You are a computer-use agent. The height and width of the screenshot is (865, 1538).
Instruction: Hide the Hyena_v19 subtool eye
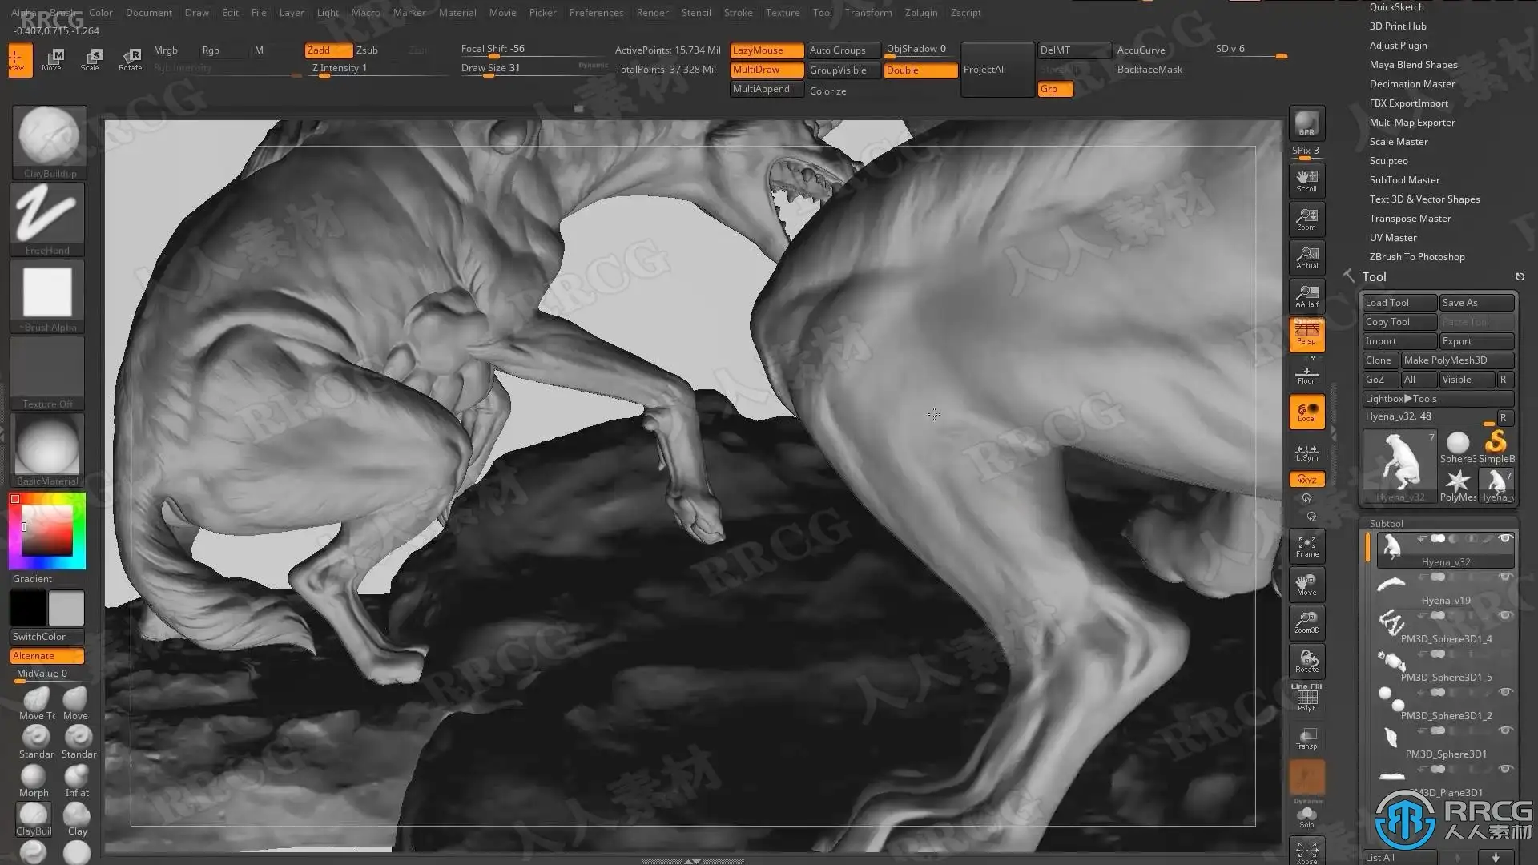(1505, 577)
